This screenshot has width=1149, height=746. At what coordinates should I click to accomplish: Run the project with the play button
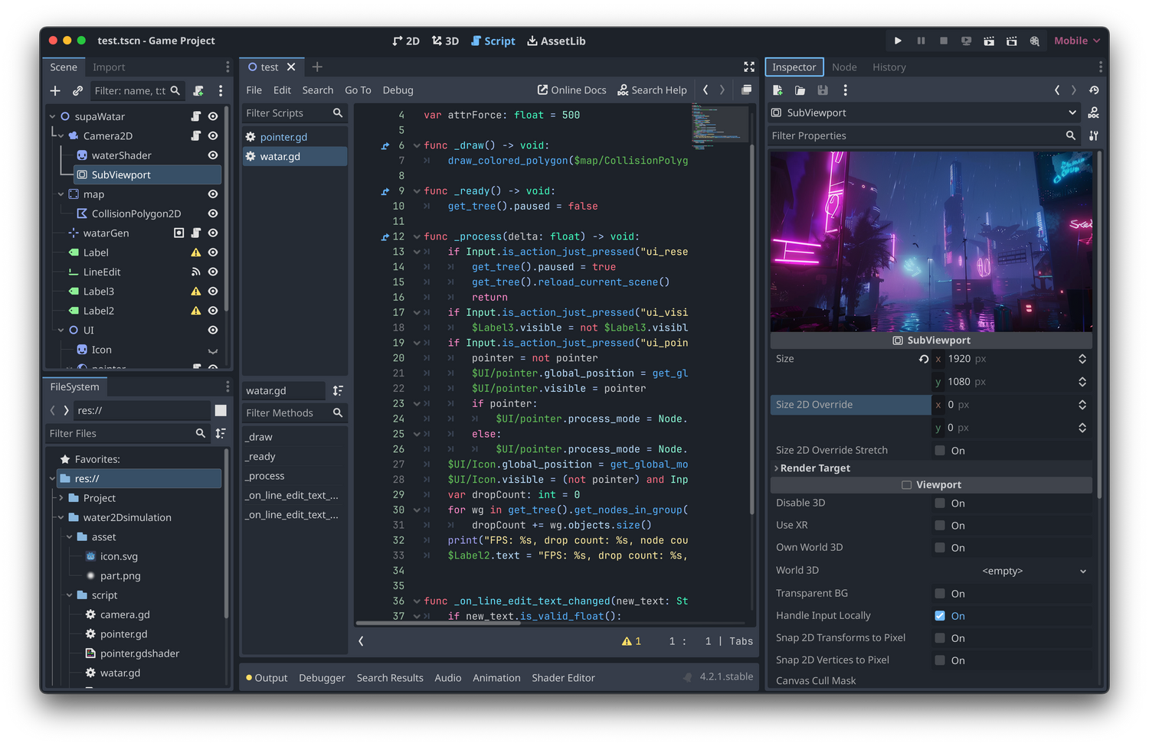[897, 41]
